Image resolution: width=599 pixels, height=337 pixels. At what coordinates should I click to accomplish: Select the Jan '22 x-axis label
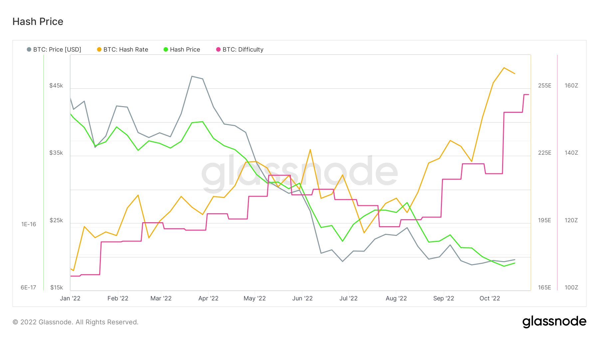(x=70, y=298)
